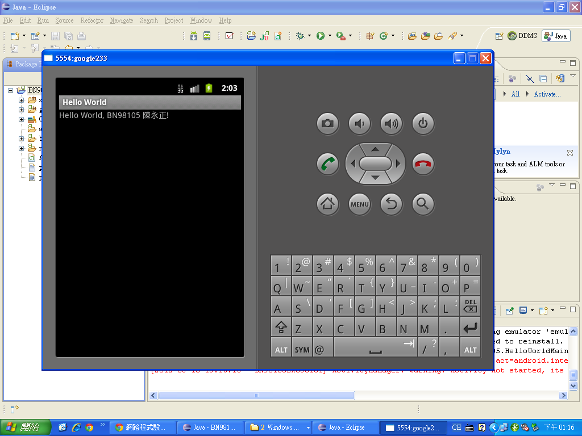
Task: Click the emulator back button
Action: tap(391, 204)
